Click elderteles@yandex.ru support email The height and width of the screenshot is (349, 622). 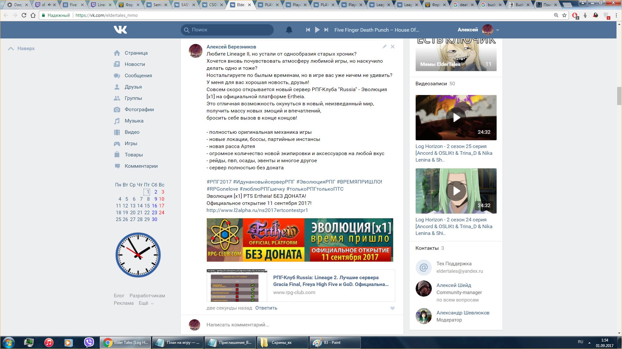459,271
